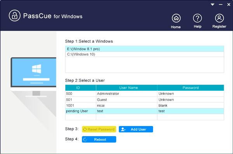Click the test user name cell
The image size is (233, 154).
tap(127, 111)
